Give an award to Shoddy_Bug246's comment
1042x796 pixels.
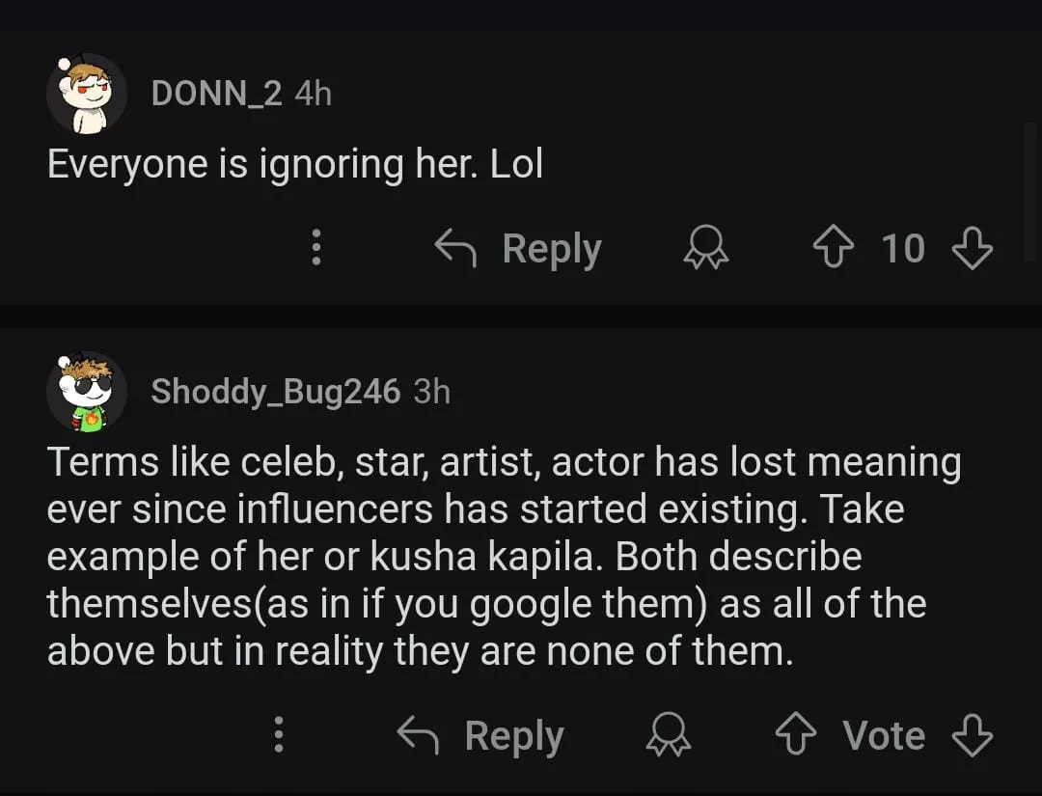pos(669,736)
